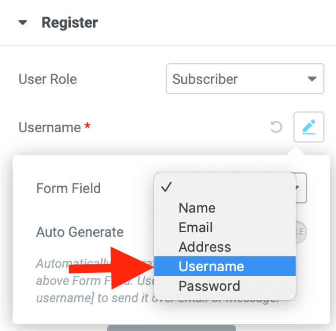Click the Username pencil edit icon
The height and width of the screenshot is (331, 336).
(x=309, y=127)
